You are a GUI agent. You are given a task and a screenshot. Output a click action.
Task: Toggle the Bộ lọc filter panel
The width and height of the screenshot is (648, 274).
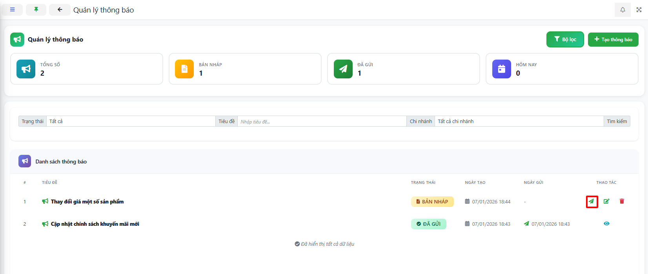pyautogui.click(x=565, y=40)
